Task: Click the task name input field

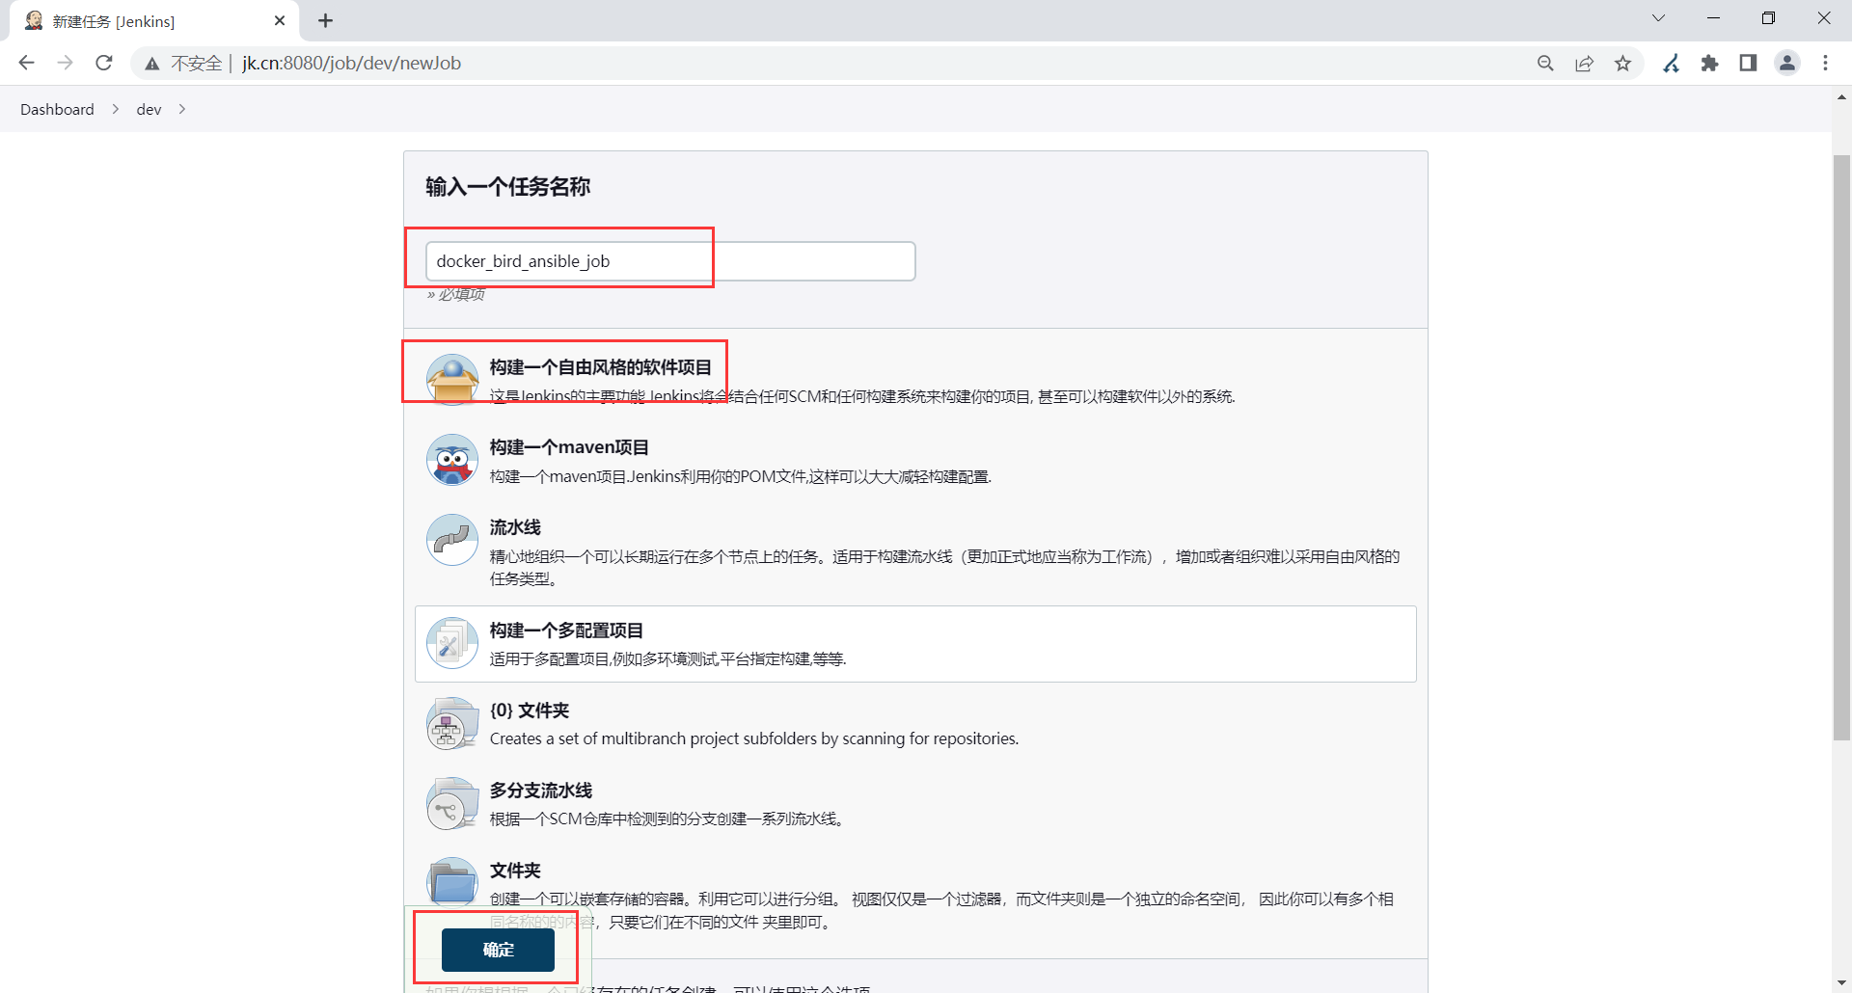Action: [670, 261]
